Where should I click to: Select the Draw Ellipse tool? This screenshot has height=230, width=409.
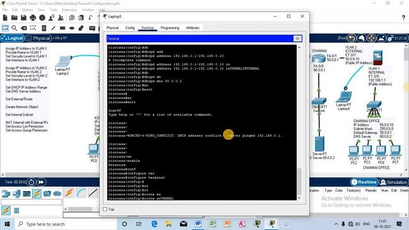tap(72, 28)
